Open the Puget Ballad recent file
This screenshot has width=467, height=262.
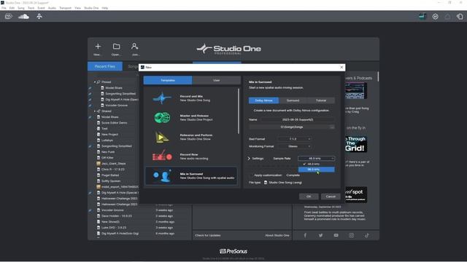[x=110, y=175]
